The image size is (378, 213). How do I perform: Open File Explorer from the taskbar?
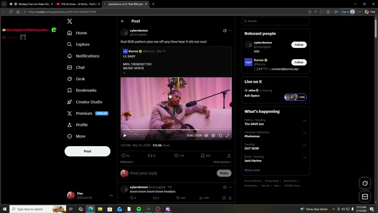100,209
